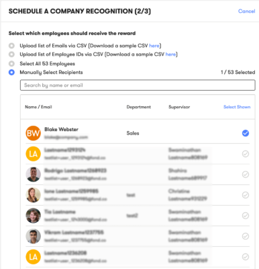Screen dimensions: 259x269
Task: Select Upload list of Employee IDs option
Action: coord(11,54)
